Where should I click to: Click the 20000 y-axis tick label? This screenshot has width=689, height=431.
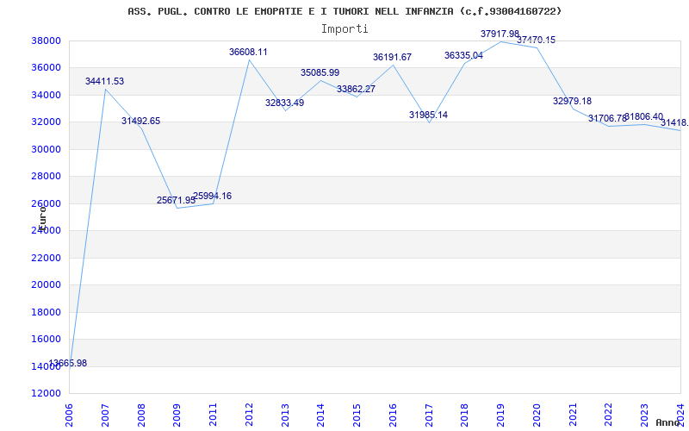(x=46, y=285)
